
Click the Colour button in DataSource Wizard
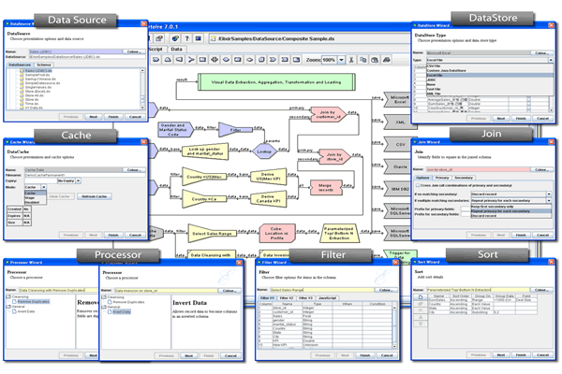(x=133, y=51)
